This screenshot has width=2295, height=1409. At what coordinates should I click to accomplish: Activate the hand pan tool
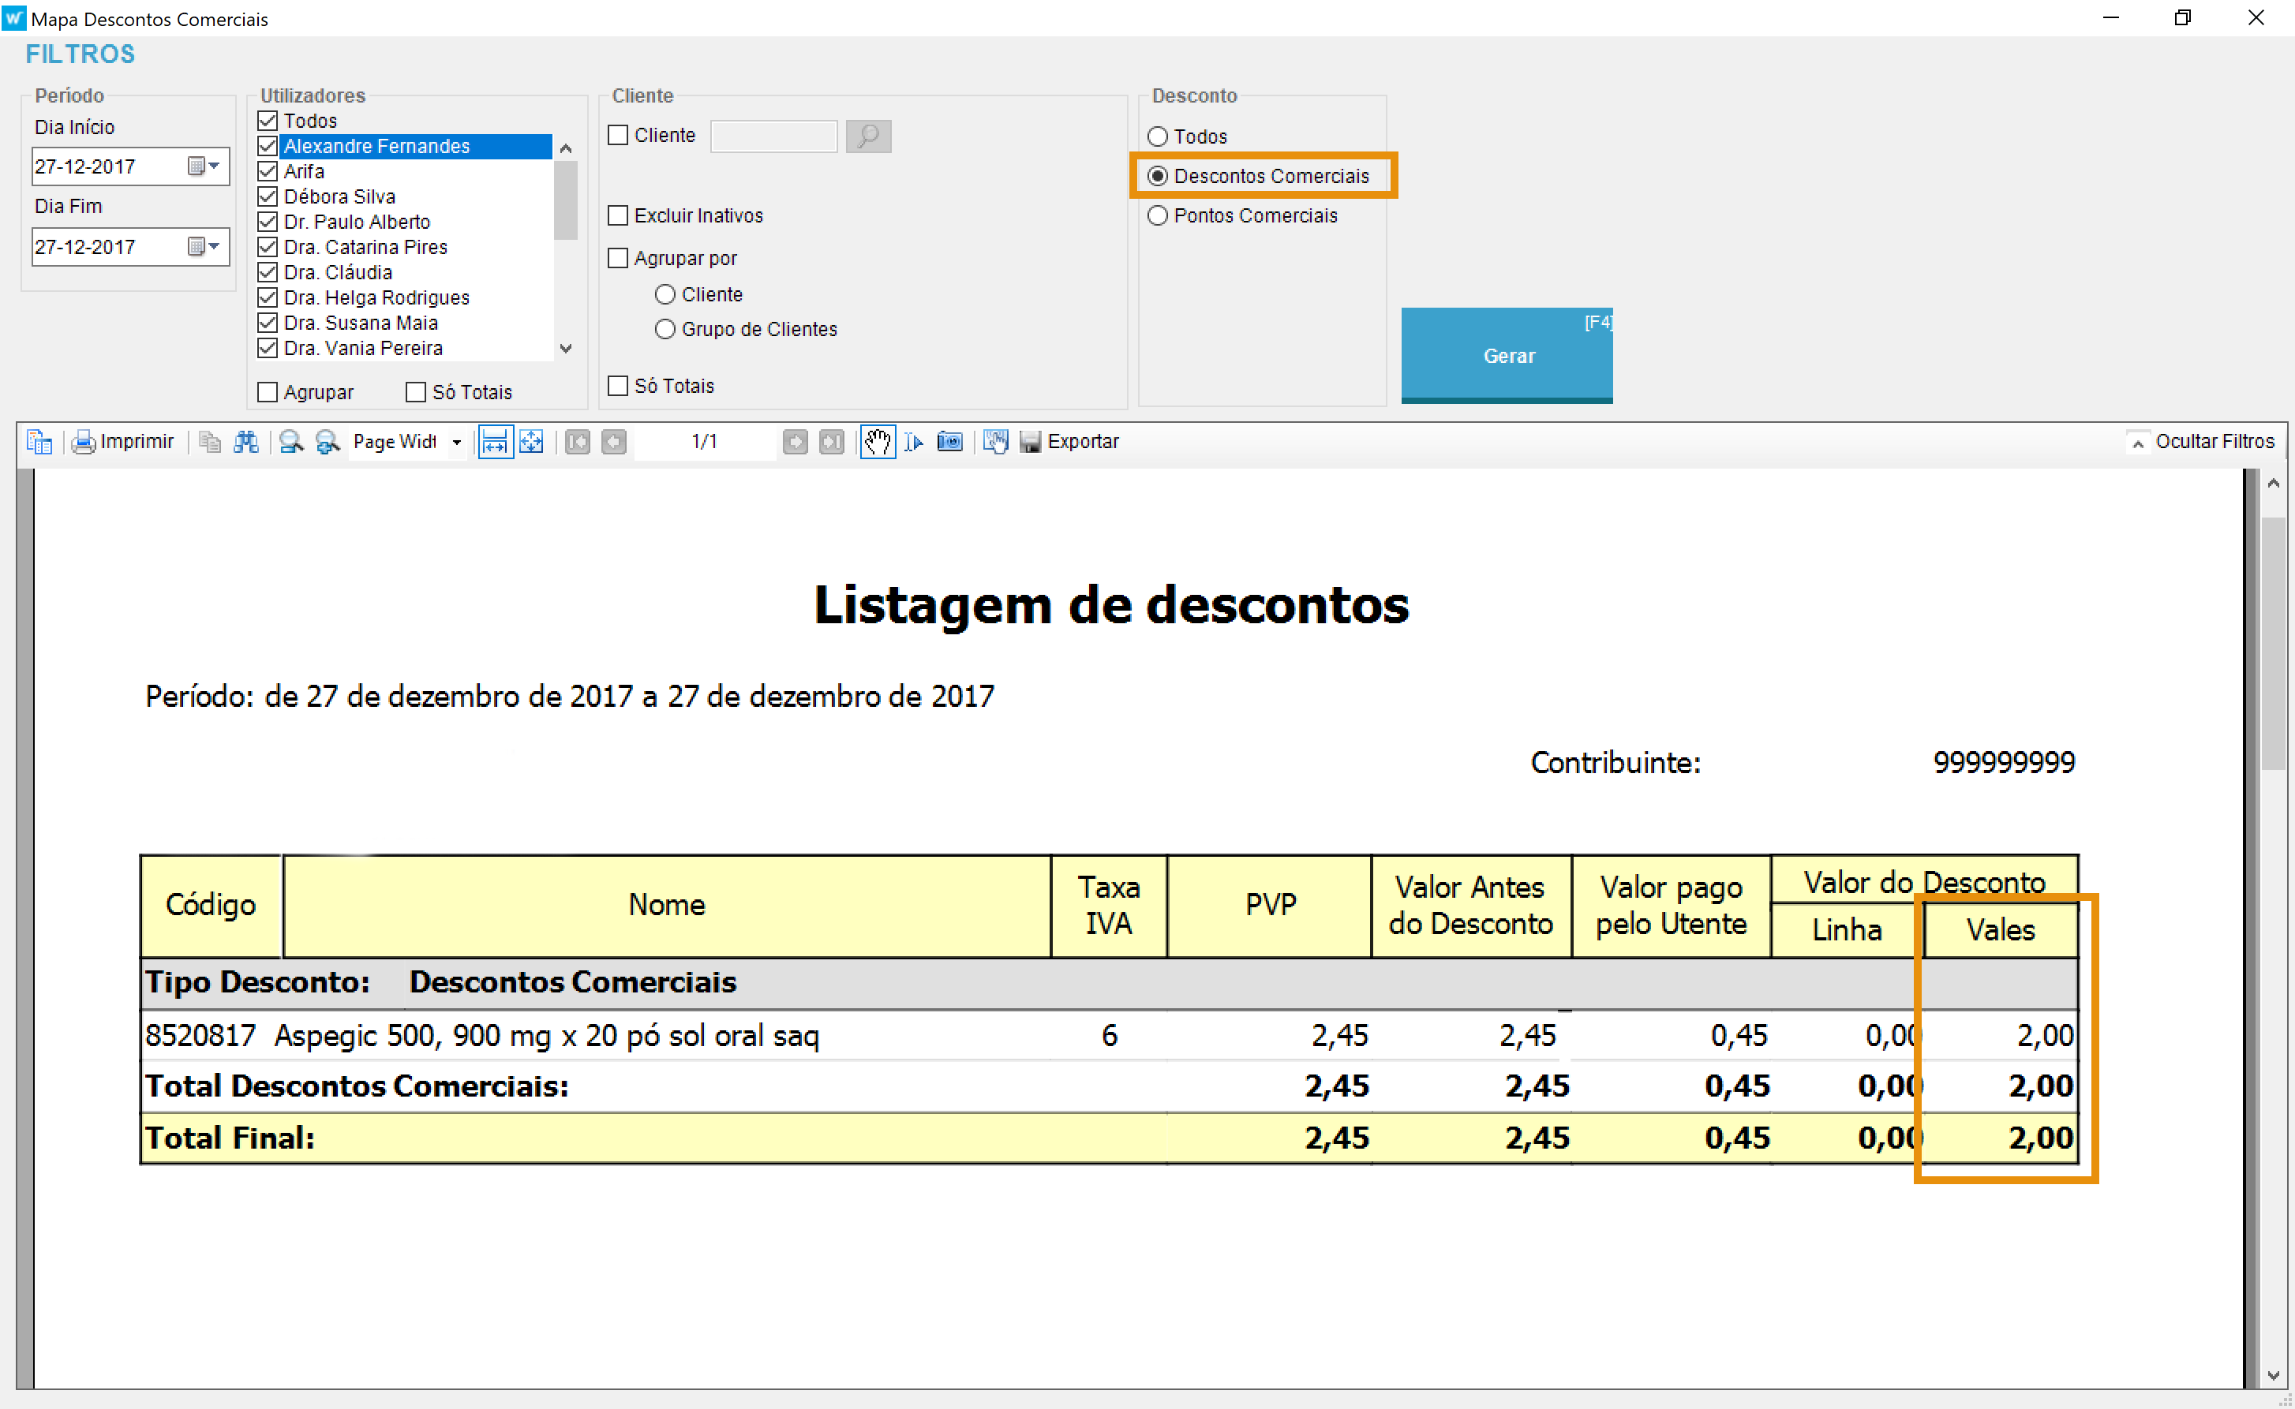click(x=877, y=442)
